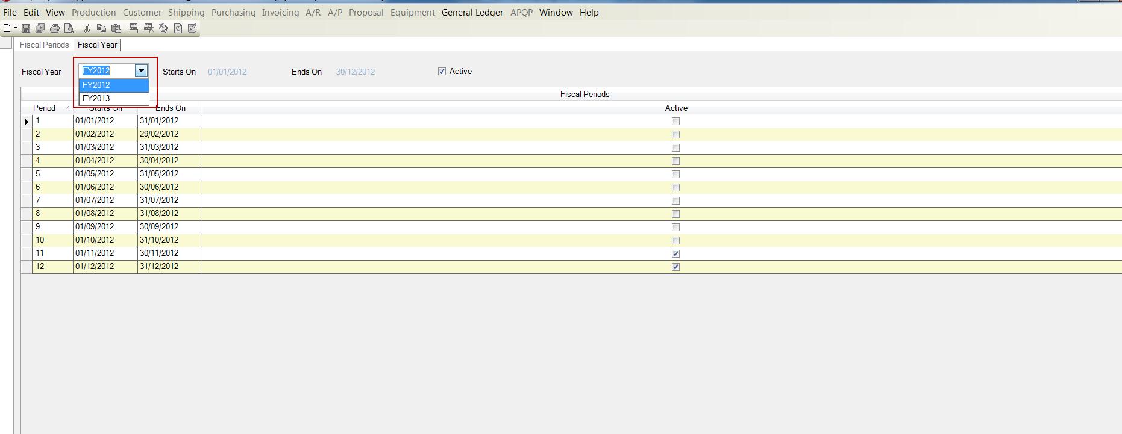Click the grid's Ends On column header
This screenshot has width=1122, height=434.
click(x=170, y=108)
